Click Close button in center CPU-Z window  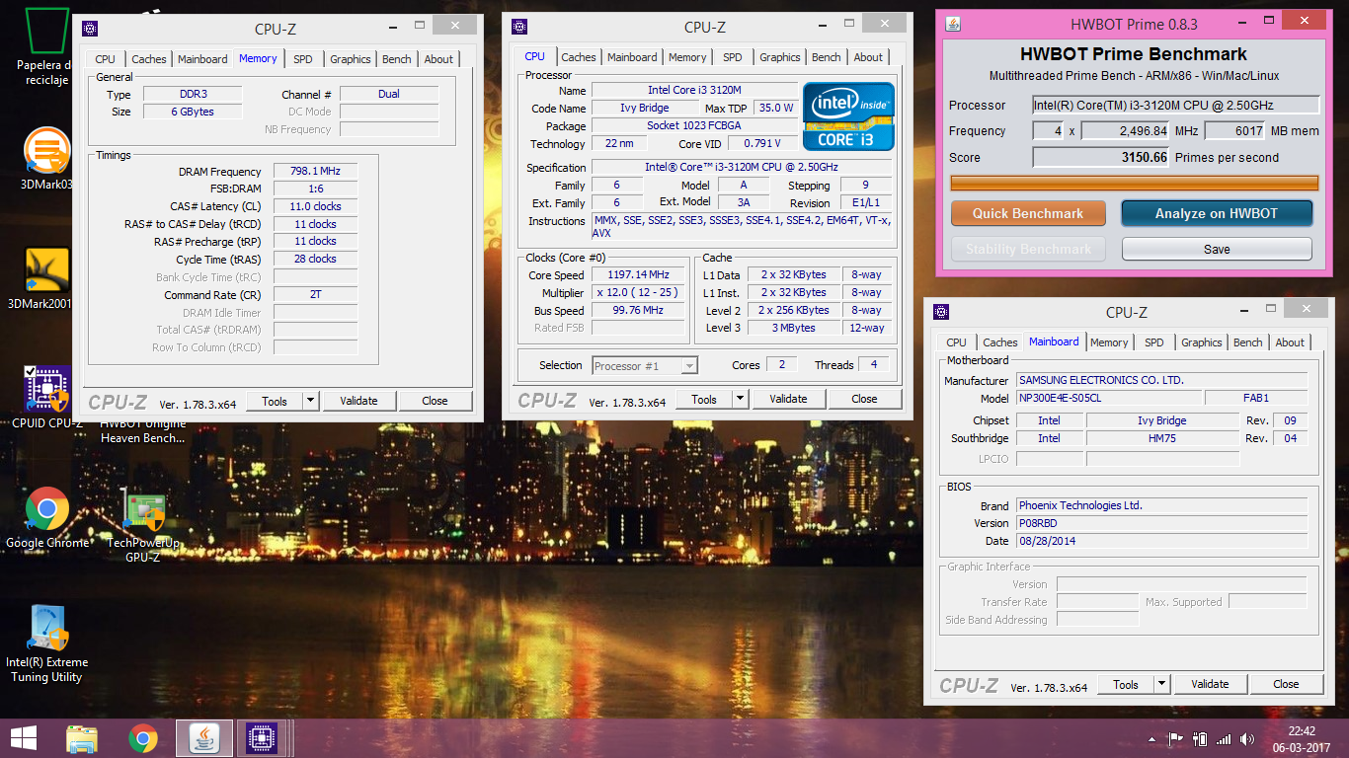[x=864, y=399]
